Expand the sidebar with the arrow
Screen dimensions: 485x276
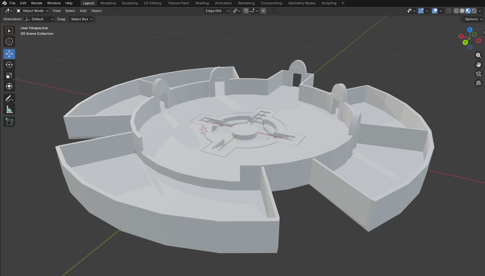pos(484,32)
